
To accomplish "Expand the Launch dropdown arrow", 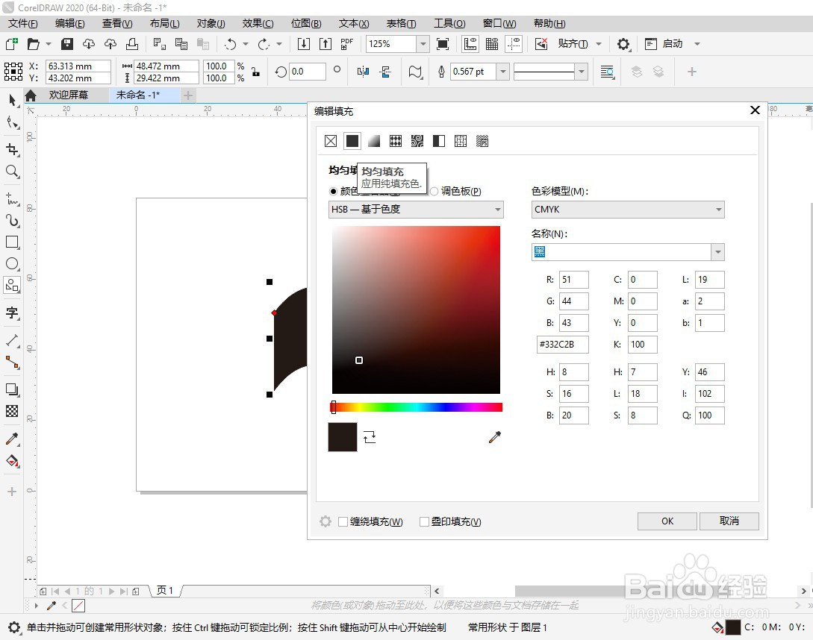I will point(697,44).
